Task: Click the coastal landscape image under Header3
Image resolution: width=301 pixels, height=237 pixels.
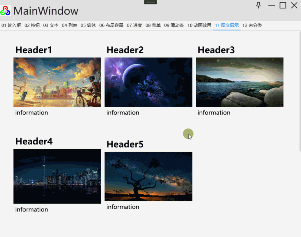Action: click(x=239, y=82)
